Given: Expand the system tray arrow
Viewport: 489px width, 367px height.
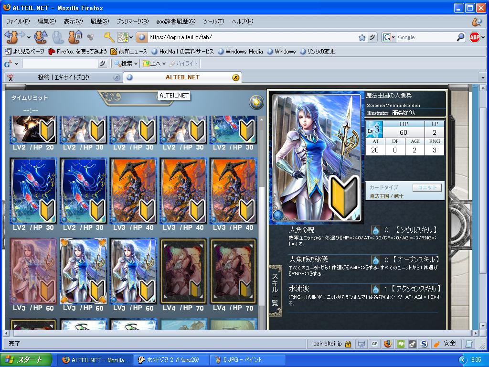Looking at the screenshot, I should (463, 359).
